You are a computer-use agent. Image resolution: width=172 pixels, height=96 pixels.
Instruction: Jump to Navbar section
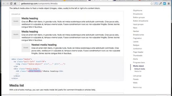(136, 31)
